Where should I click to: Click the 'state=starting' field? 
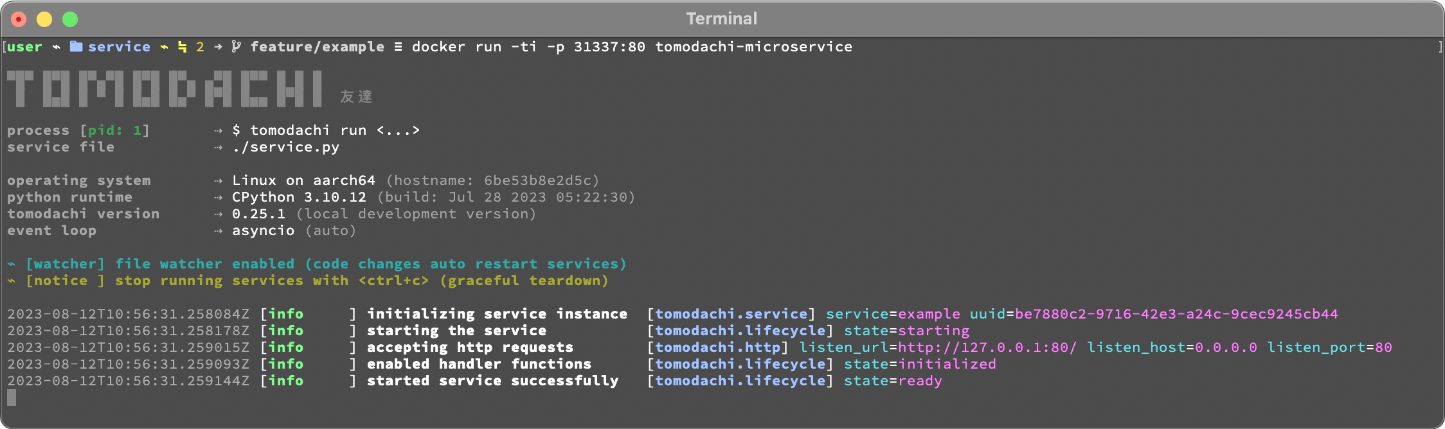point(906,331)
